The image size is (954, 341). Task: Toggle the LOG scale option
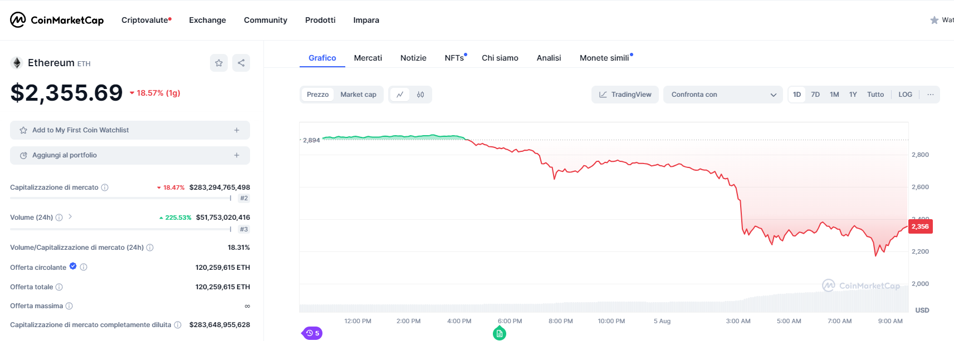tap(905, 95)
